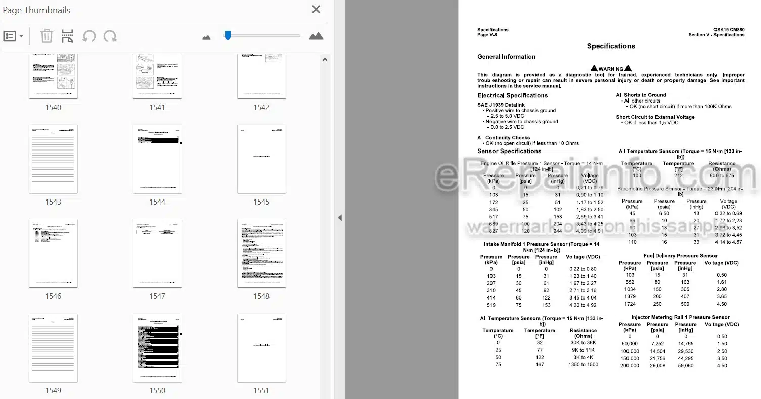Click the 'SAE J1939 Datalink' text

[501, 105]
